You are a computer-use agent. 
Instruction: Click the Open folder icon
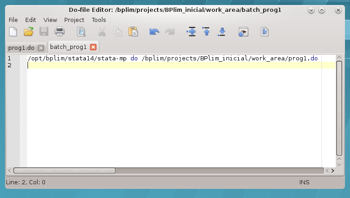(28, 32)
